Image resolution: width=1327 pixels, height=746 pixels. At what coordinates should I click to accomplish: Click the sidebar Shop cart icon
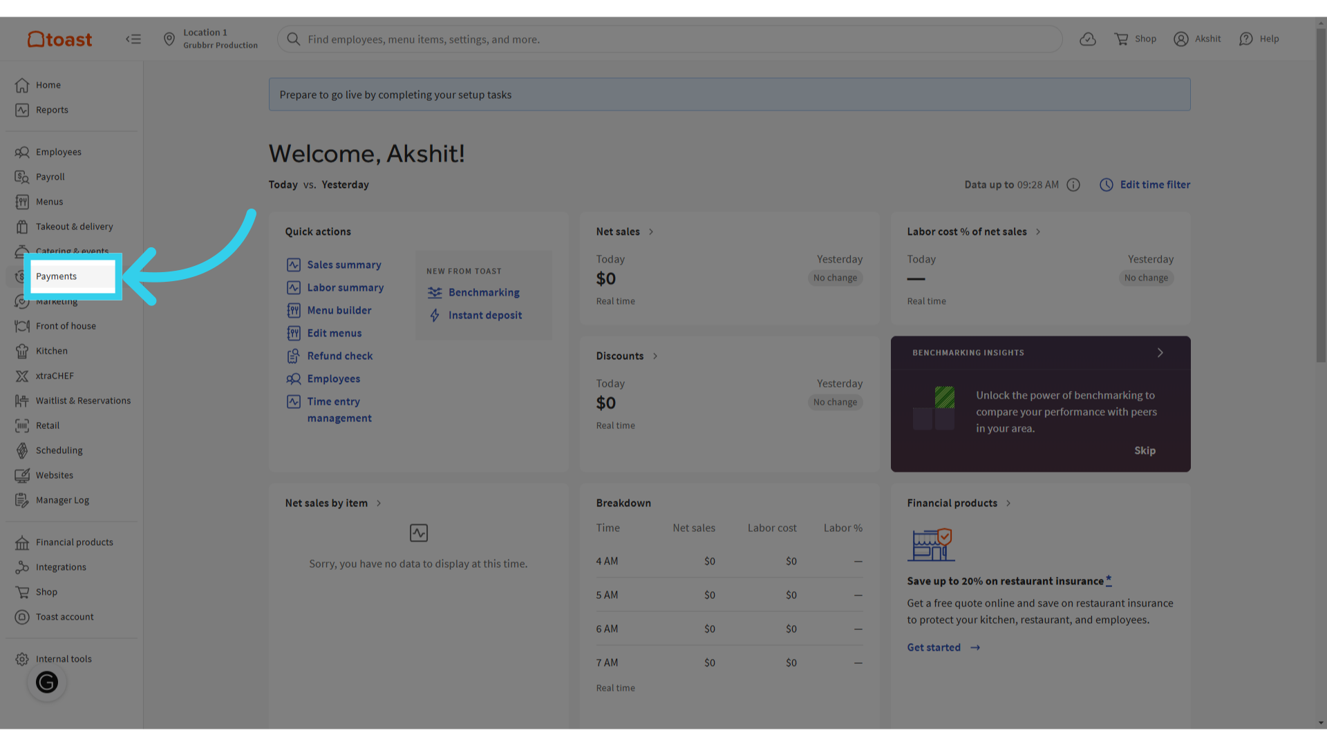coord(22,592)
